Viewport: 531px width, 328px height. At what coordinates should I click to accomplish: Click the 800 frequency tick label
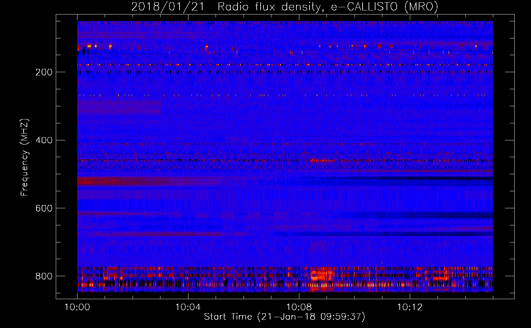coord(44,276)
